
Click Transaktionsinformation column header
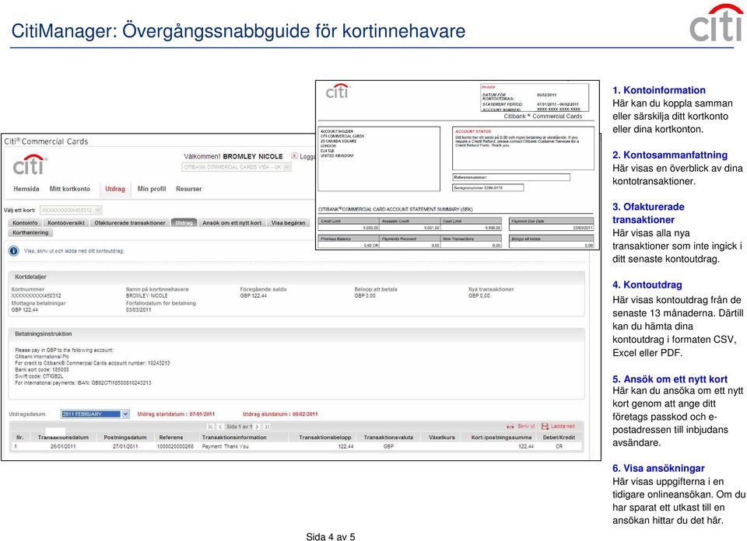tap(234, 438)
